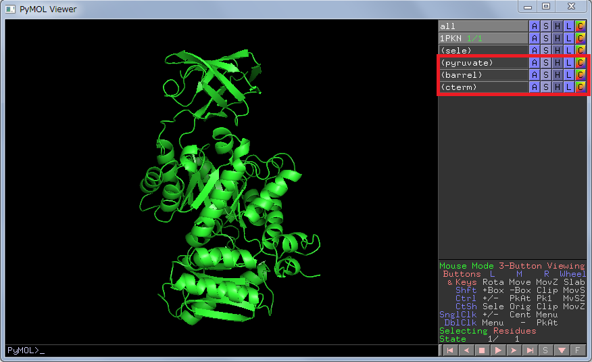The image size is (592, 362).
Task: Open the Show menu for all
Action: 545,26
